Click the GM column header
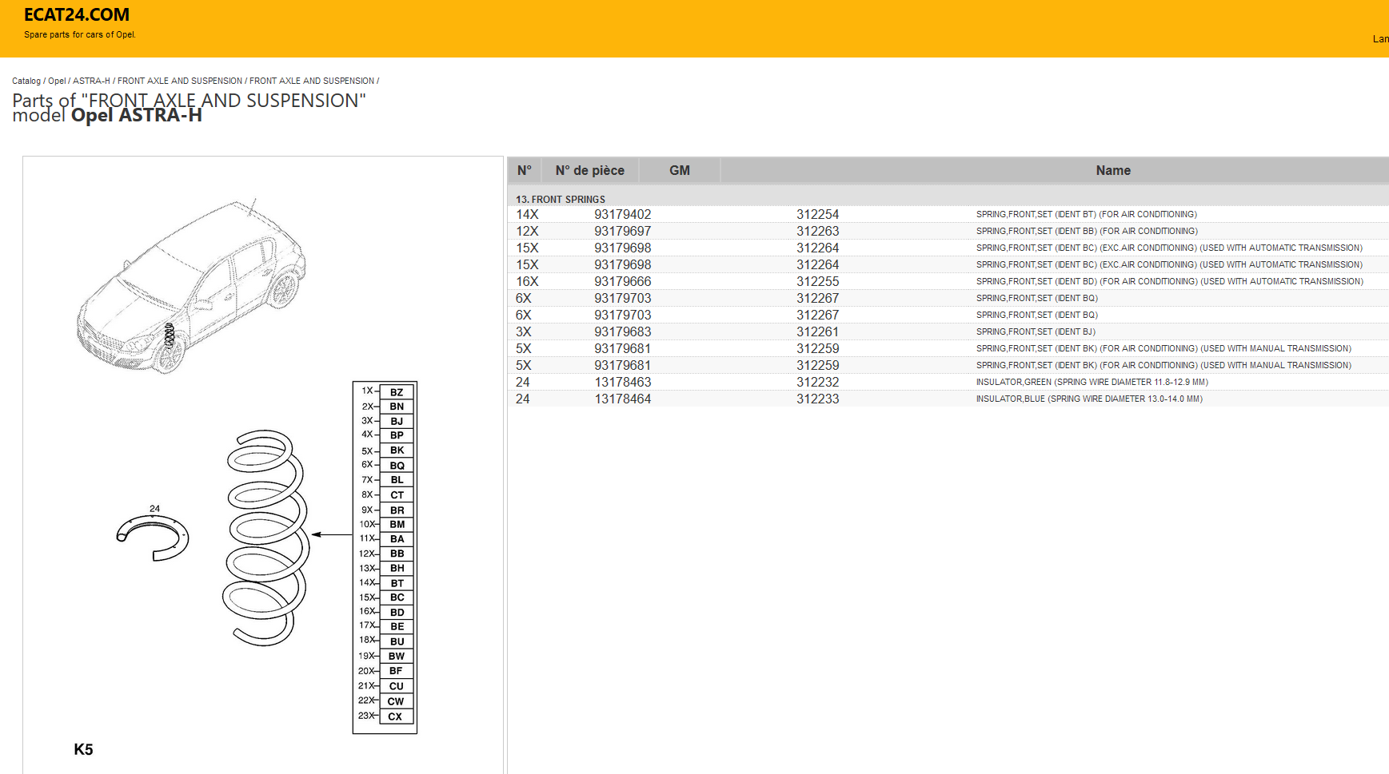Viewport: 1389px width, 774px height. tap(679, 170)
